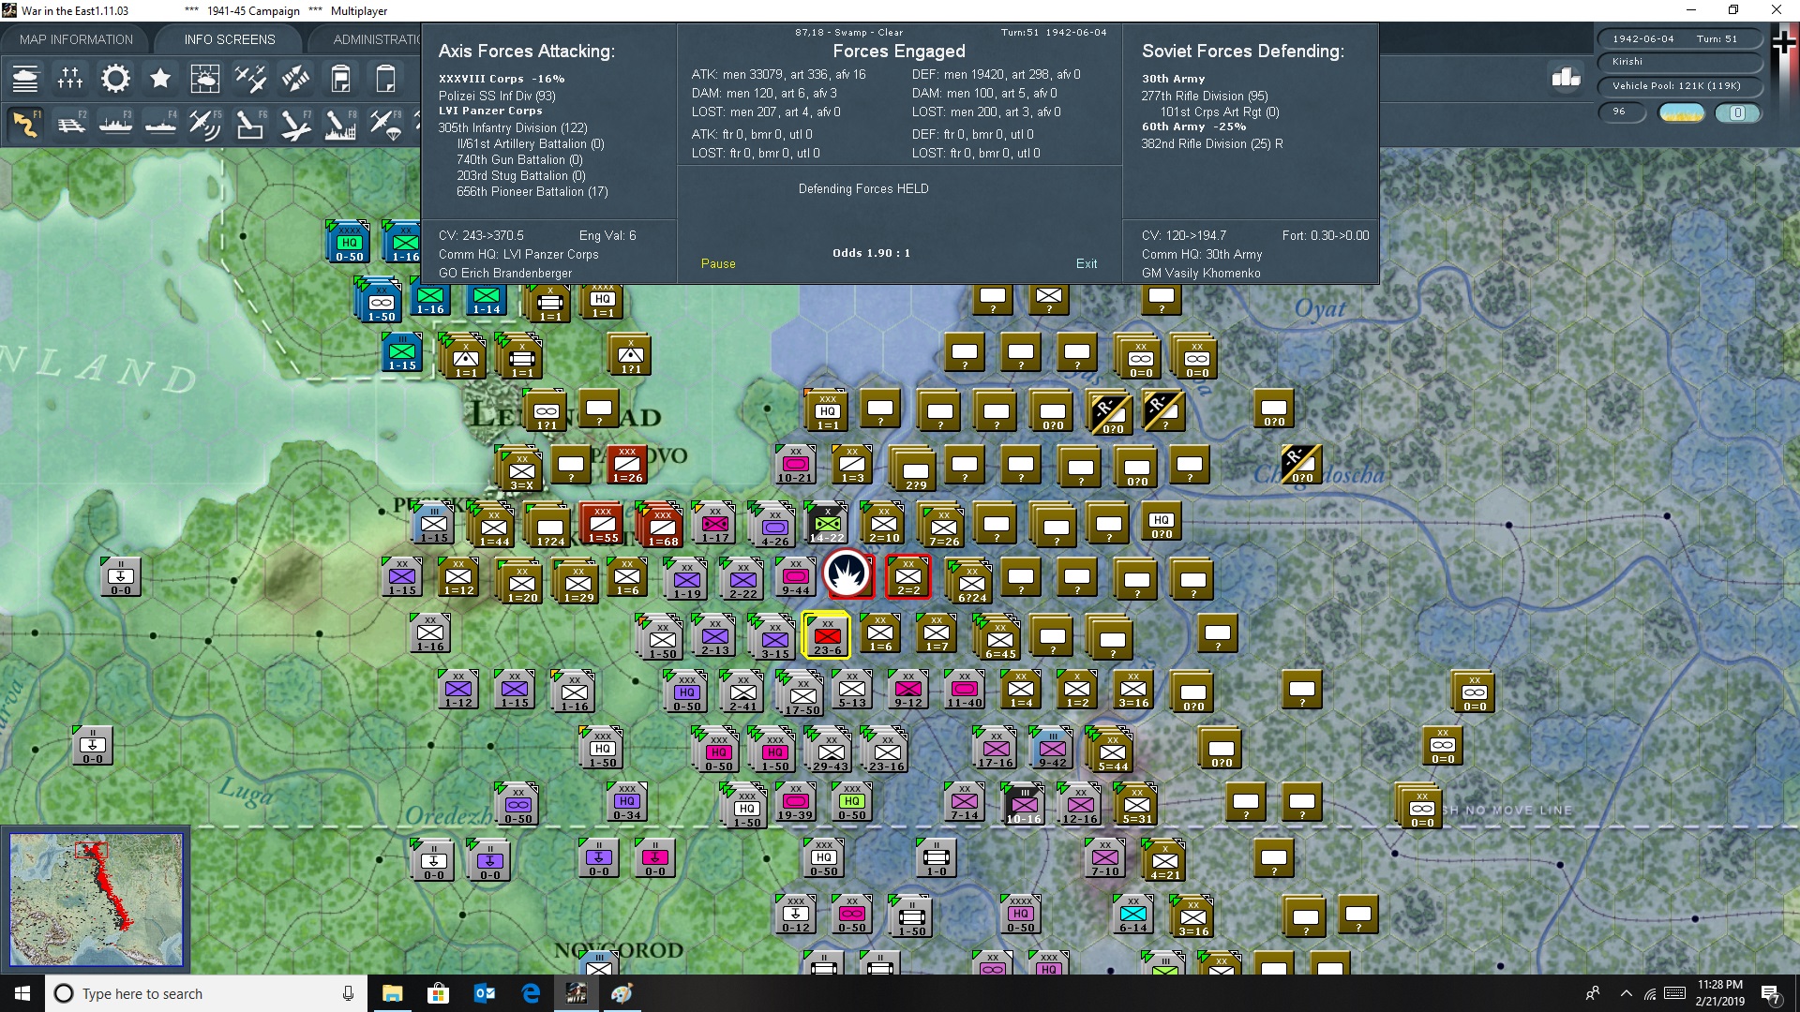This screenshot has height=1012, width=1800.
Task: Select the F7 bomb airfield mode
Action: (295, 124)
